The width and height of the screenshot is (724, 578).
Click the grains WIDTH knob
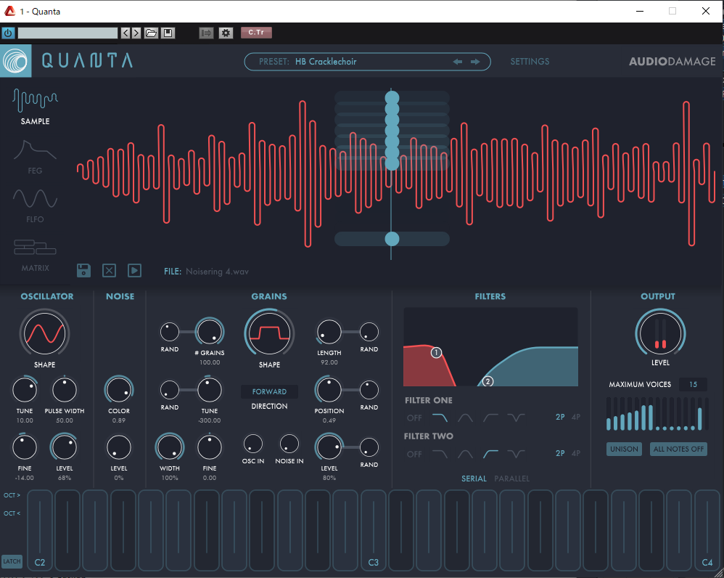170,447
